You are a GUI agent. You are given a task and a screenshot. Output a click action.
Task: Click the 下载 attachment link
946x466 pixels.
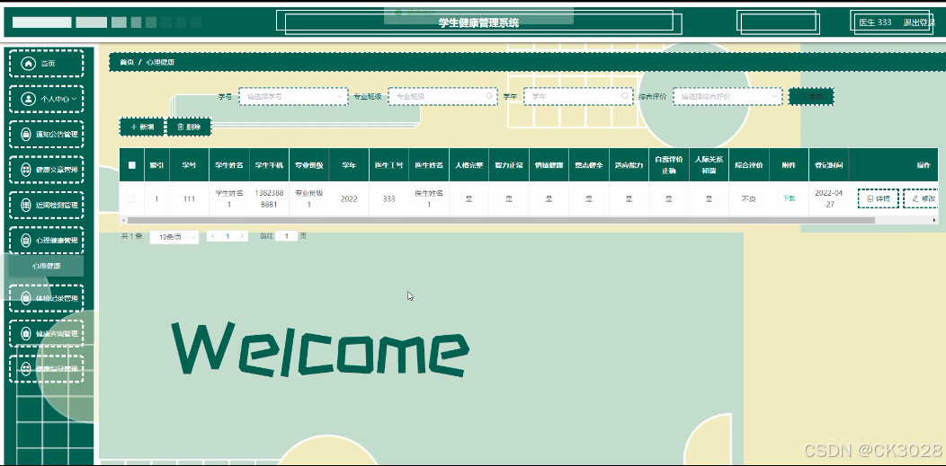click(789, 198)
